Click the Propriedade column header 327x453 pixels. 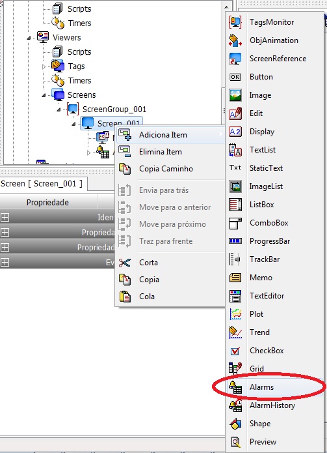tap(48, 202)
